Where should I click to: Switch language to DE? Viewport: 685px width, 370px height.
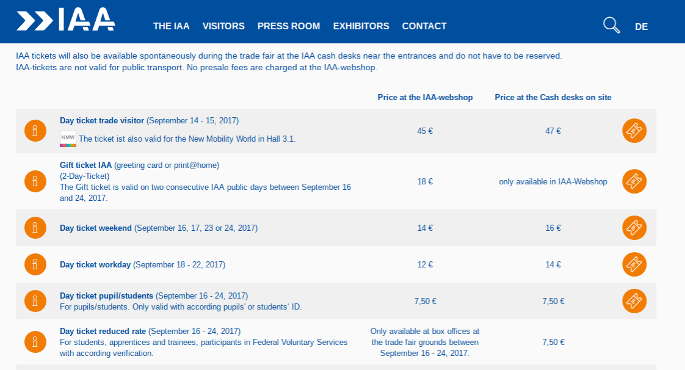point(641,27)
